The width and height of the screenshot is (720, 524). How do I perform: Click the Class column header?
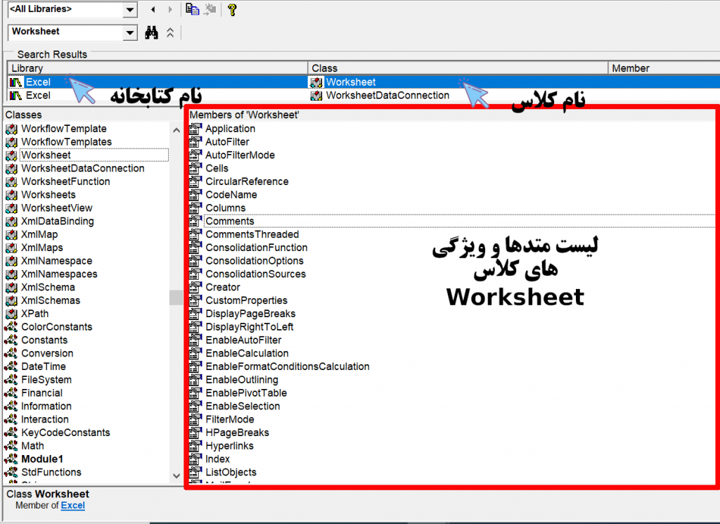(x=457, y=68)
